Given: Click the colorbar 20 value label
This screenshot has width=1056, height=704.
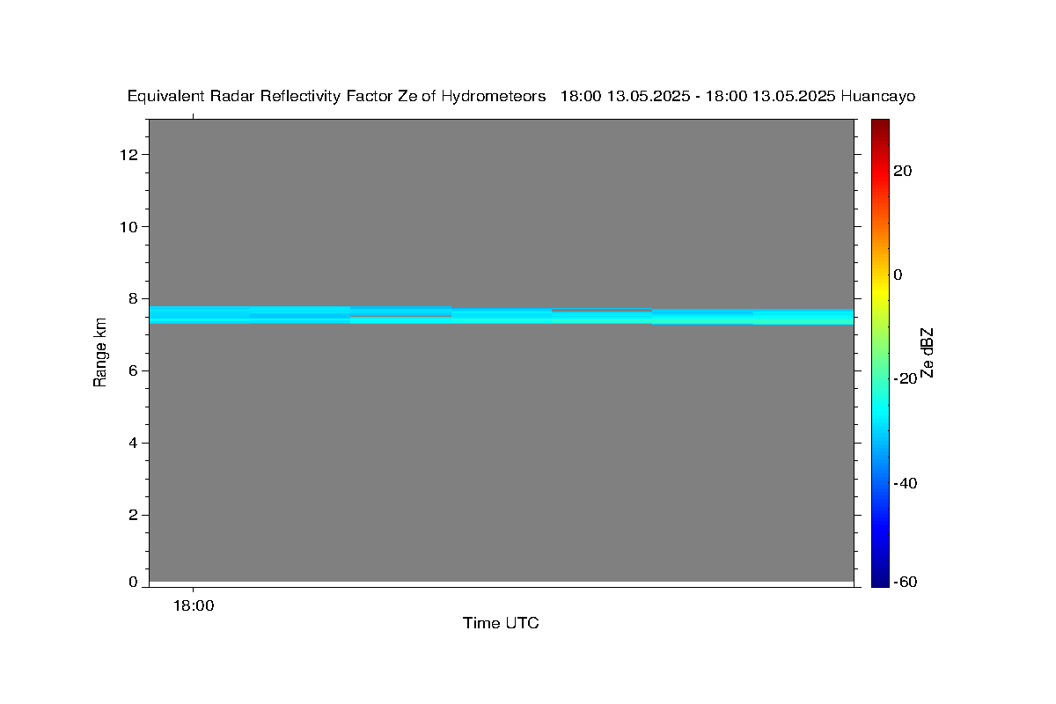Looking at the screenshot, I should point(902,171).
